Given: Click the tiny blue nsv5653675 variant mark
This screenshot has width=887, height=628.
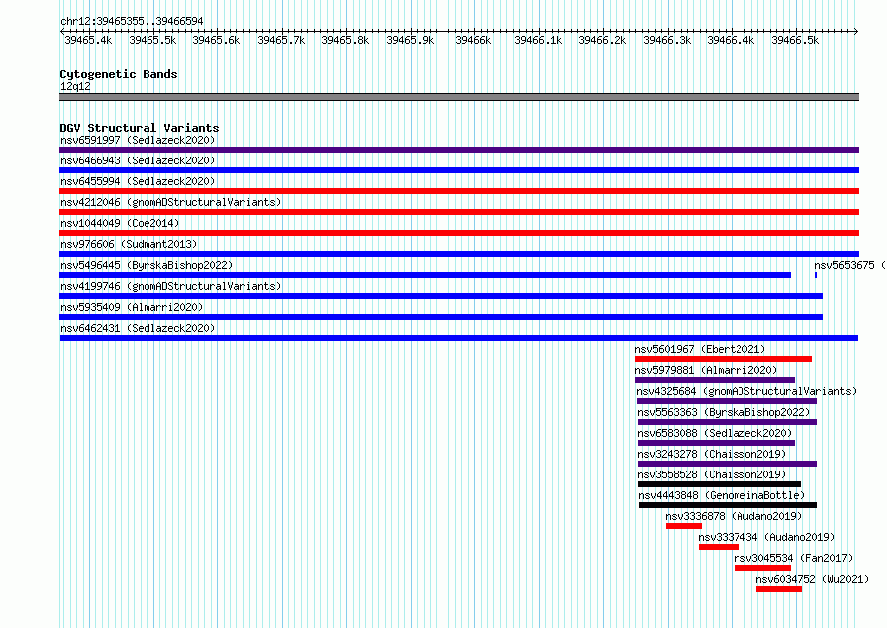Looking at the screenshot, I should point(815,275).
